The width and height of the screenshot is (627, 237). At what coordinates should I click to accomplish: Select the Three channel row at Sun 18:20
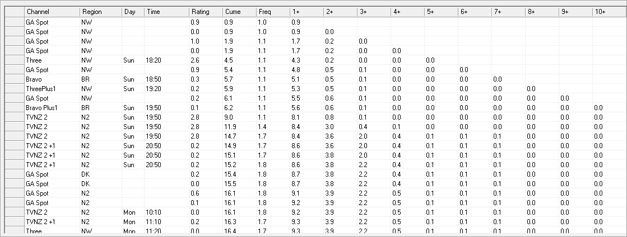[315, 60]
